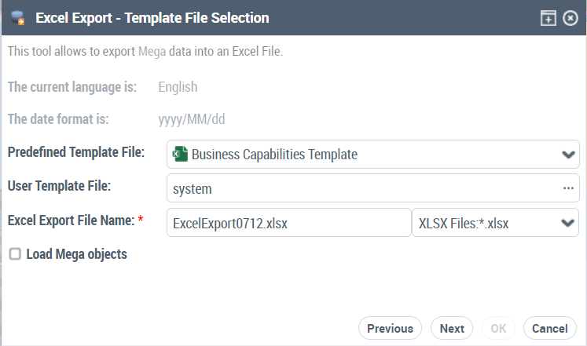Click into the Excel Export File Name field
Image resolution: width=587 pixels, height=346 pixels.
click(x=288, y=223)
